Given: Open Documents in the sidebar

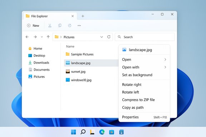Looking at the screenshot, I should click(39, 70).
